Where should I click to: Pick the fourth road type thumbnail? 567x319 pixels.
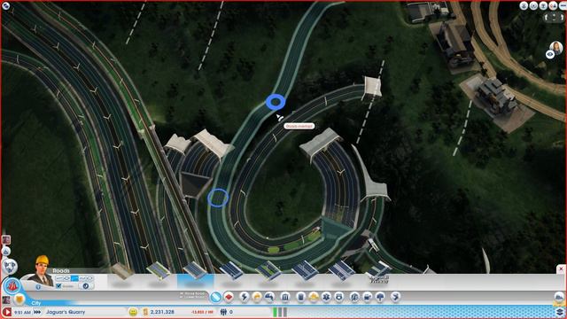click(231, 271)
